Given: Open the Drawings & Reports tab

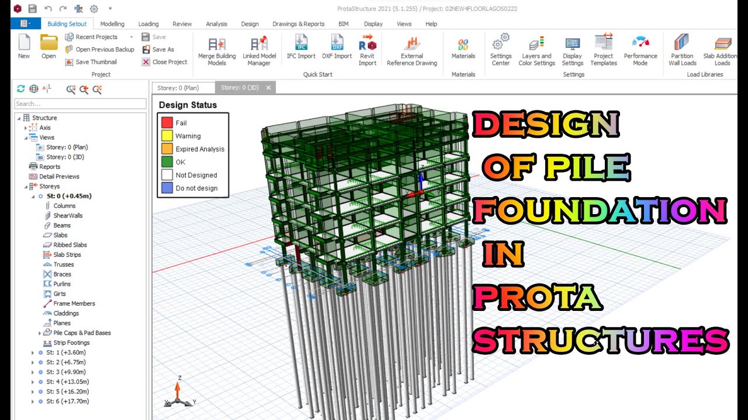Looking at the screenshot, I should coord(299,24).
